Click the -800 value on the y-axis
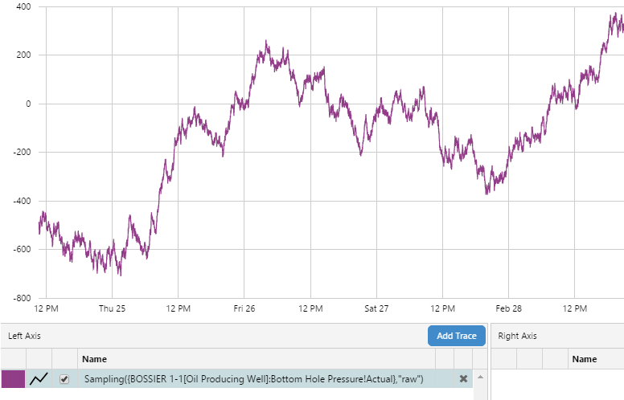624x400 pixels. coord(21,298)
